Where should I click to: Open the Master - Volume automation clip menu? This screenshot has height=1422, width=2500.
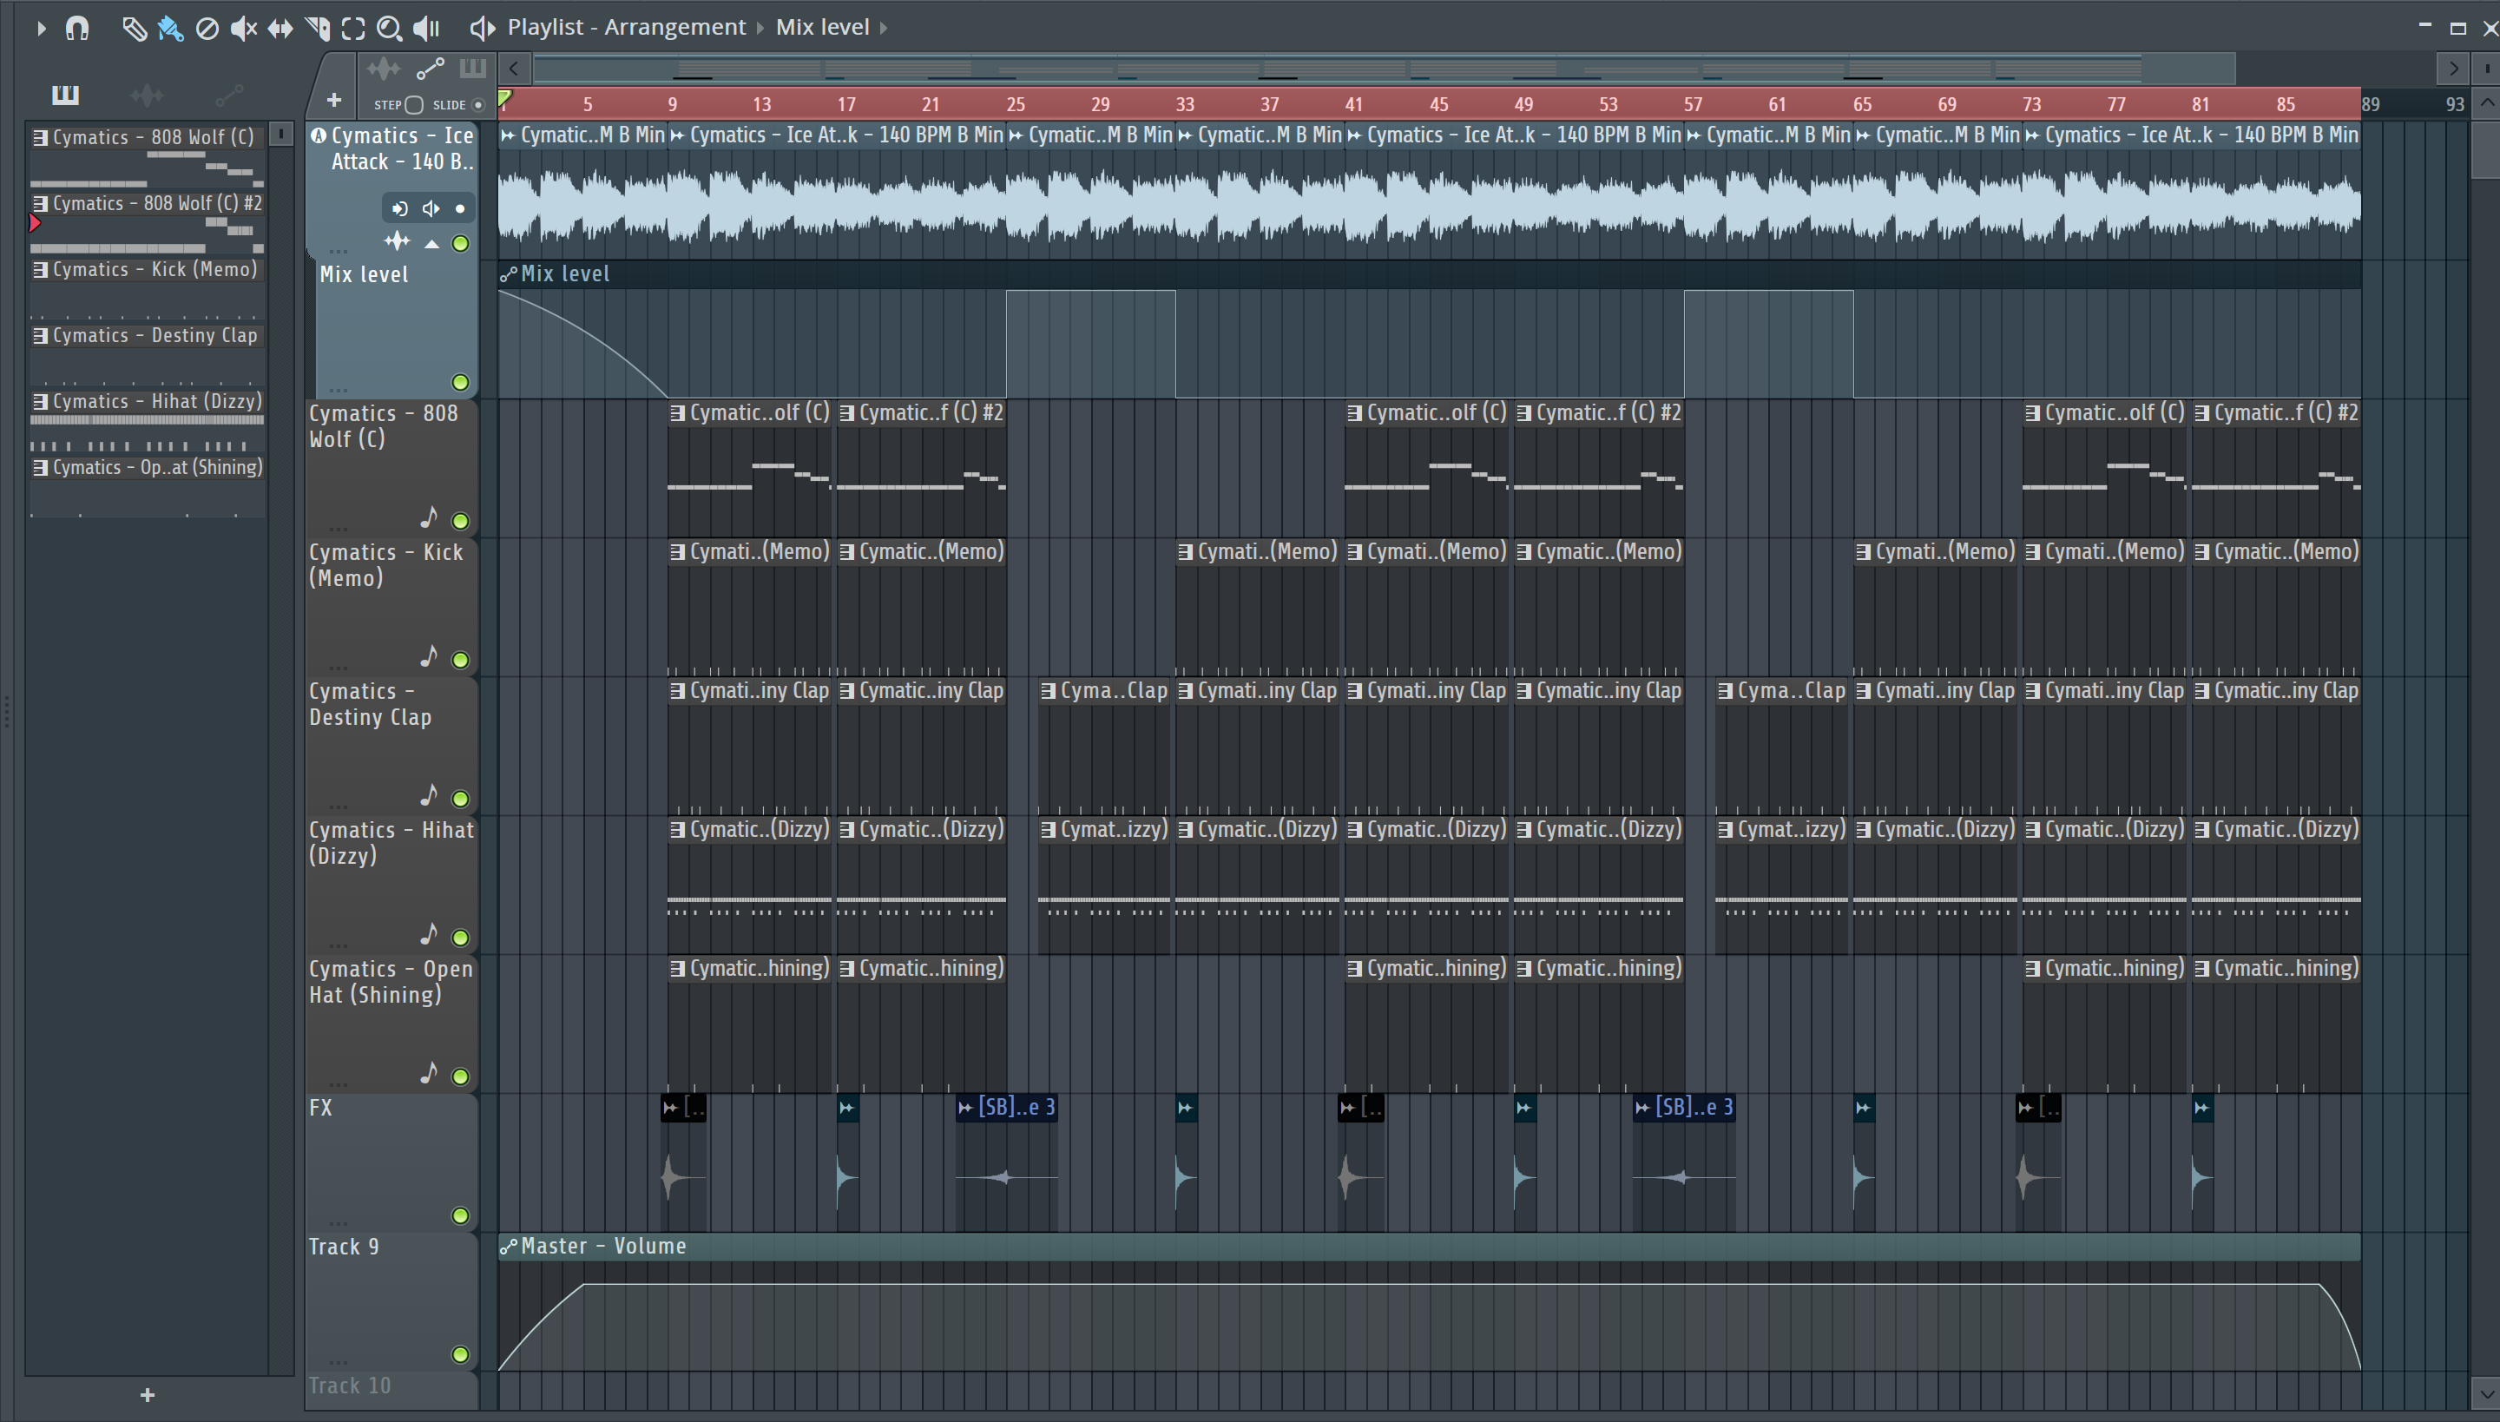click(x=508, y=1247)
